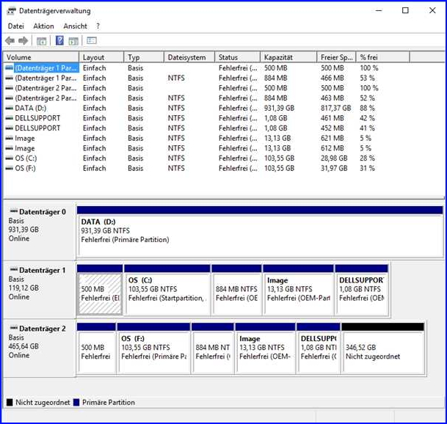Click the blue Primäre Partition legend swatch
The image size is (447, 424).
tap(76, 402)
